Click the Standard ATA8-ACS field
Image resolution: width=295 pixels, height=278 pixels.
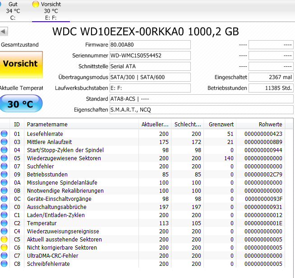coord(202,99)
